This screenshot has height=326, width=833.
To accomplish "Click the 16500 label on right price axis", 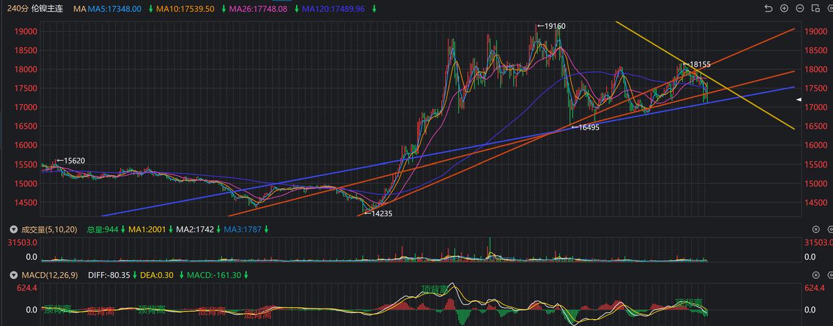I will 816,126.
